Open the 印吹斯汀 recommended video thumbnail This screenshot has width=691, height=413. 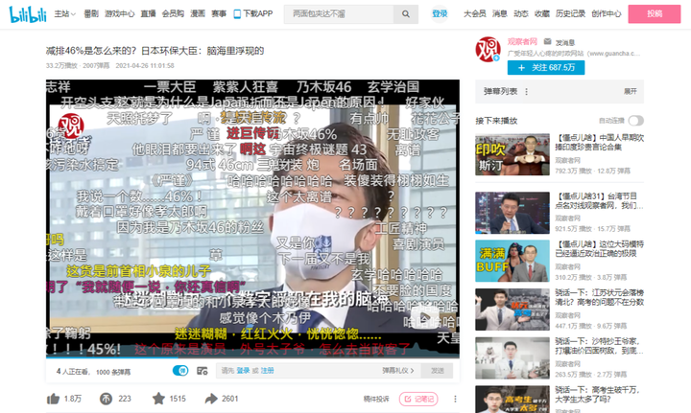512,154
